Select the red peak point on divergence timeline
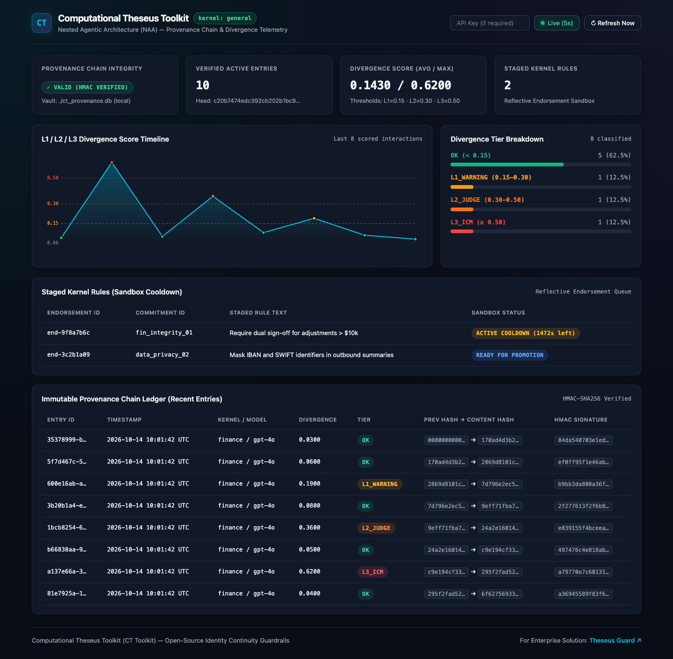673x659 pixels. pyautogui.click(x=112, y=162)
